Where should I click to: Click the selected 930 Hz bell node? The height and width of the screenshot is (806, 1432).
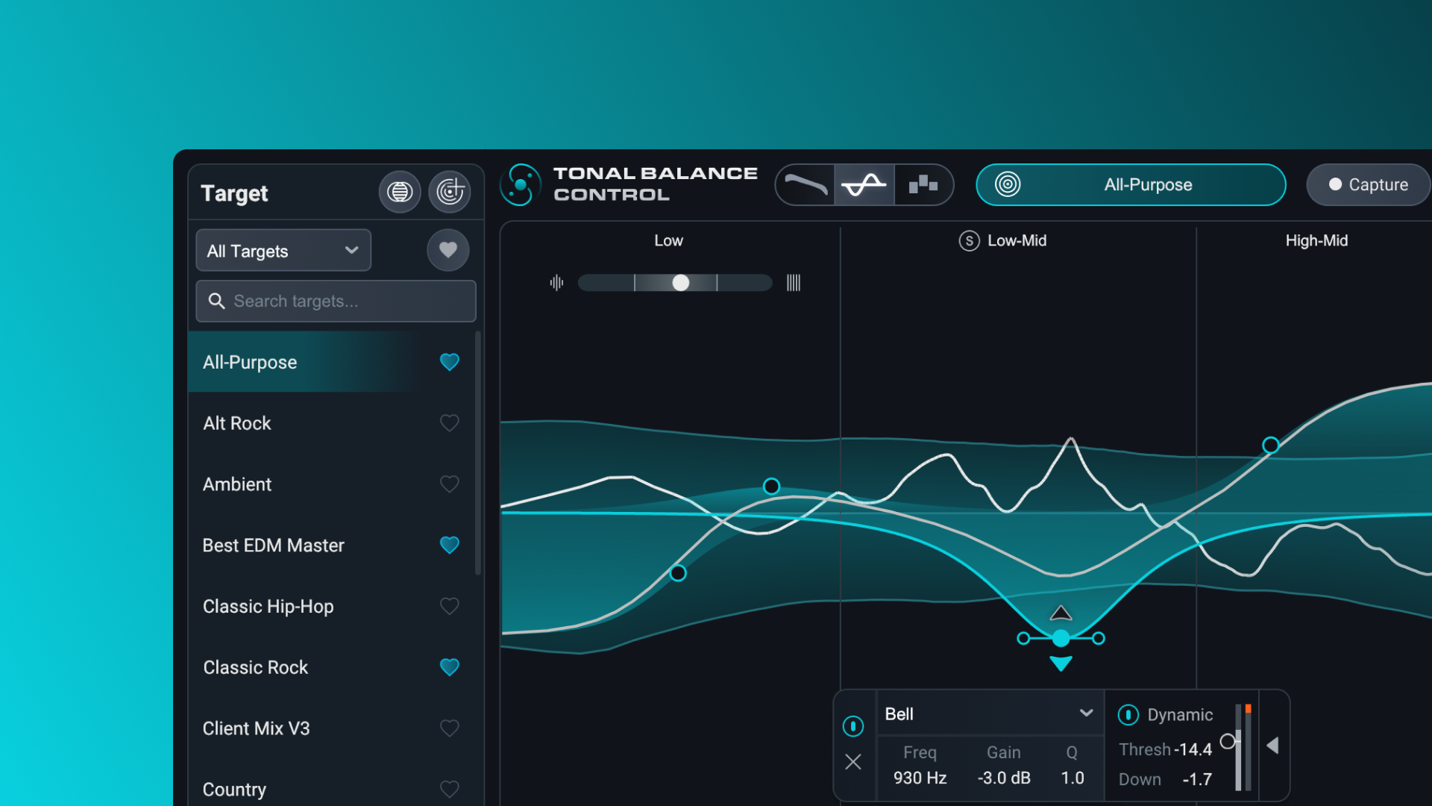click(1061, 638)
